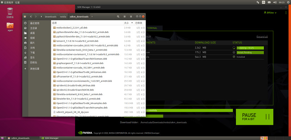
Task: Open the search icon in file manager
Action: [x=118, y=17]
